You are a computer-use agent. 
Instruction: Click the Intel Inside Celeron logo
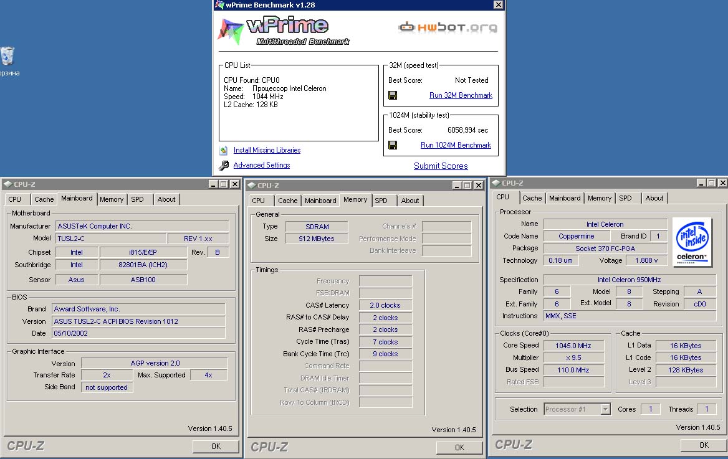692,242
